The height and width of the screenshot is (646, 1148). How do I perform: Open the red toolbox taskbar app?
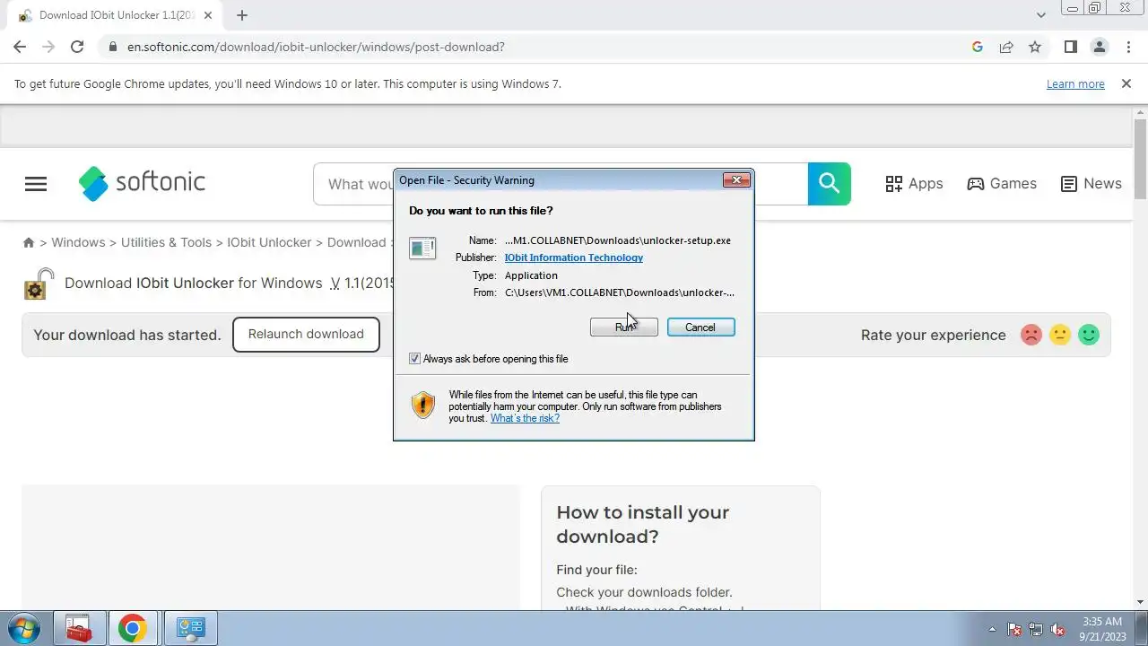79,628
